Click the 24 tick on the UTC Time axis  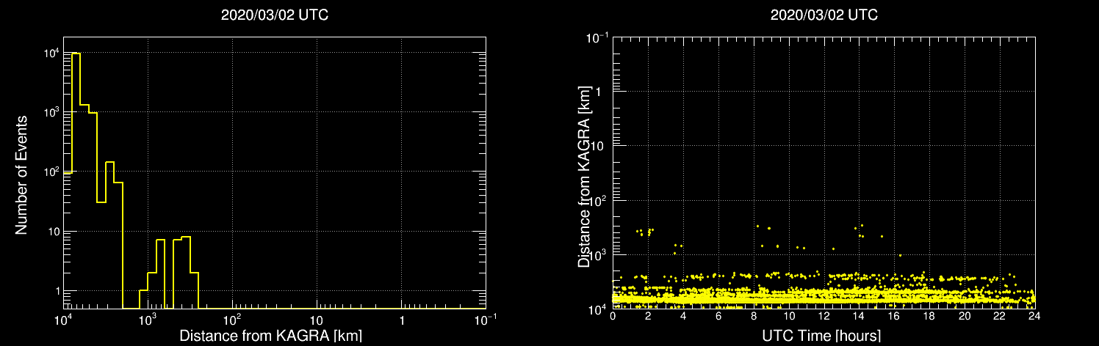coord(1034,317)
